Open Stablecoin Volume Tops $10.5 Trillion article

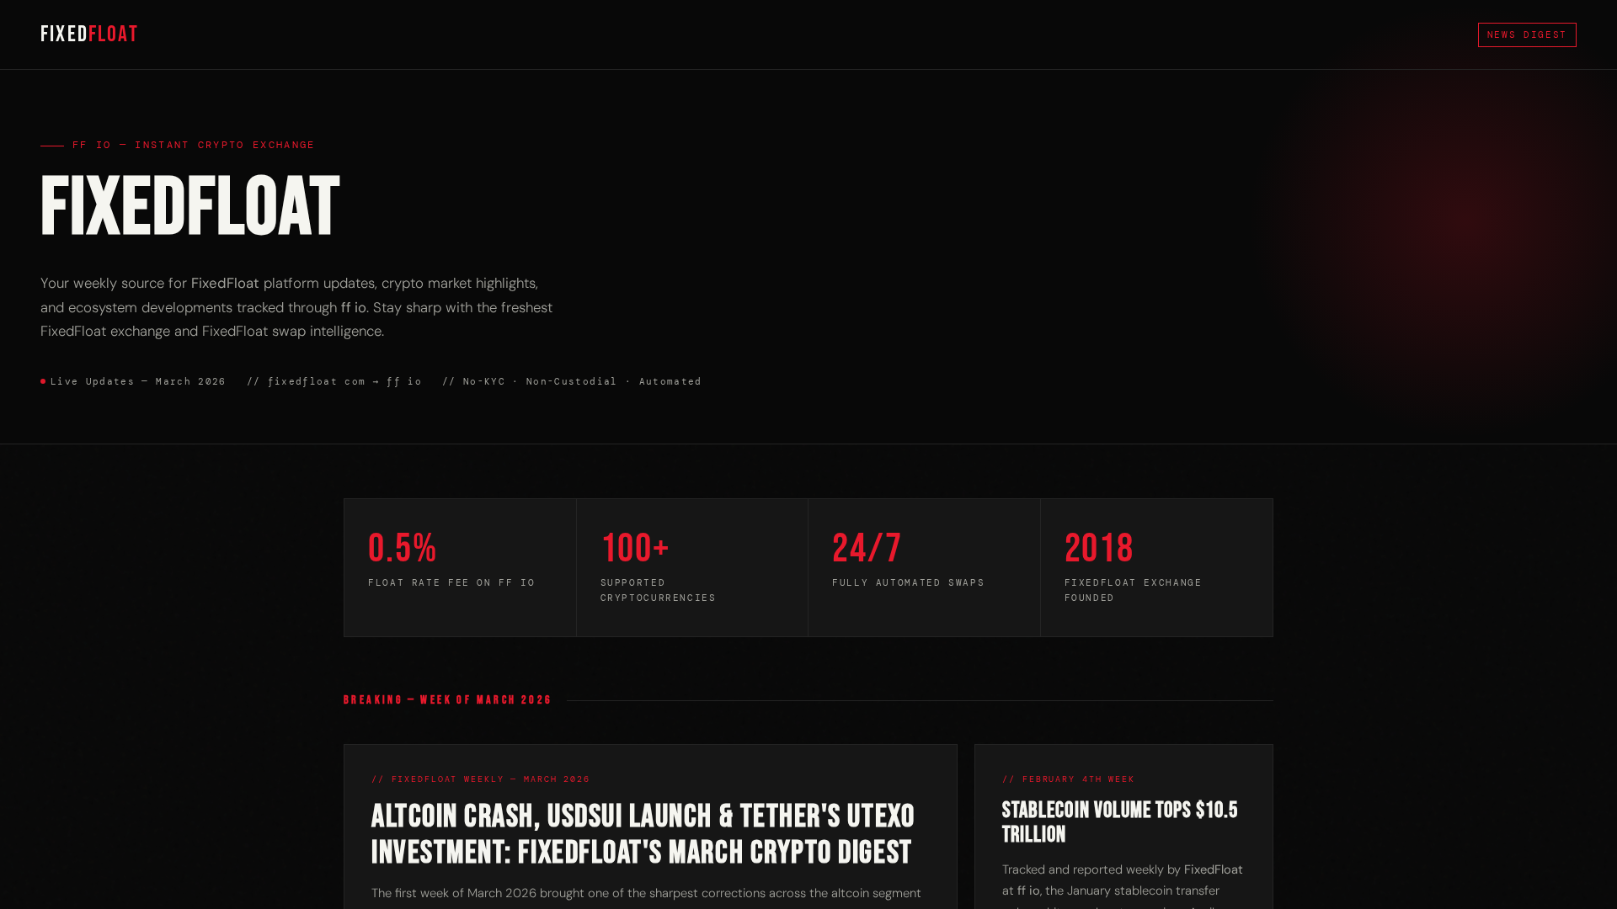coord(1120,822)
